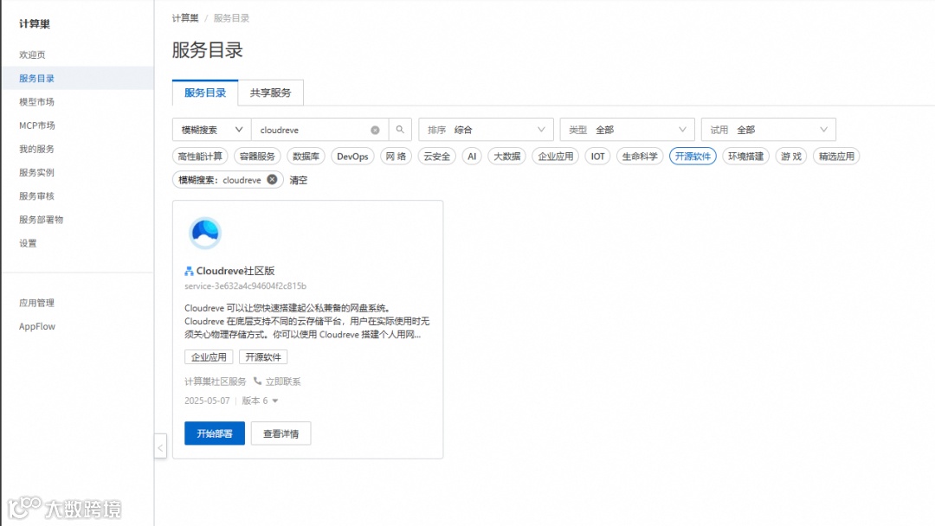Toggle the 云安全 category filter
The height and width of the screenshot is (526, 935).
coord(437,156)
